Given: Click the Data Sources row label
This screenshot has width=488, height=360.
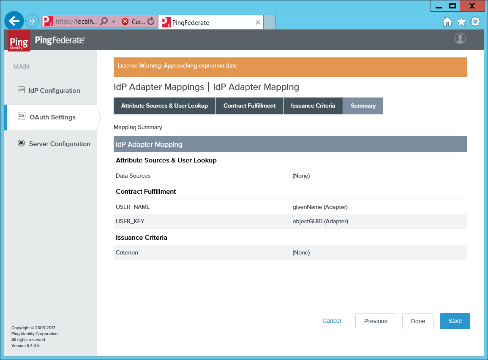Looking at the screenshot, I should point(133,176).
